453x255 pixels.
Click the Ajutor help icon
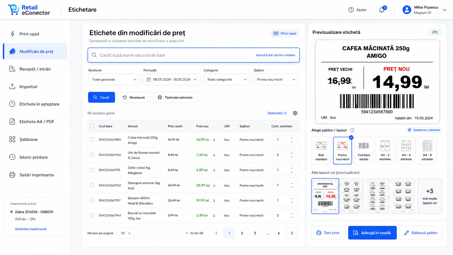(x=351, y=10)
